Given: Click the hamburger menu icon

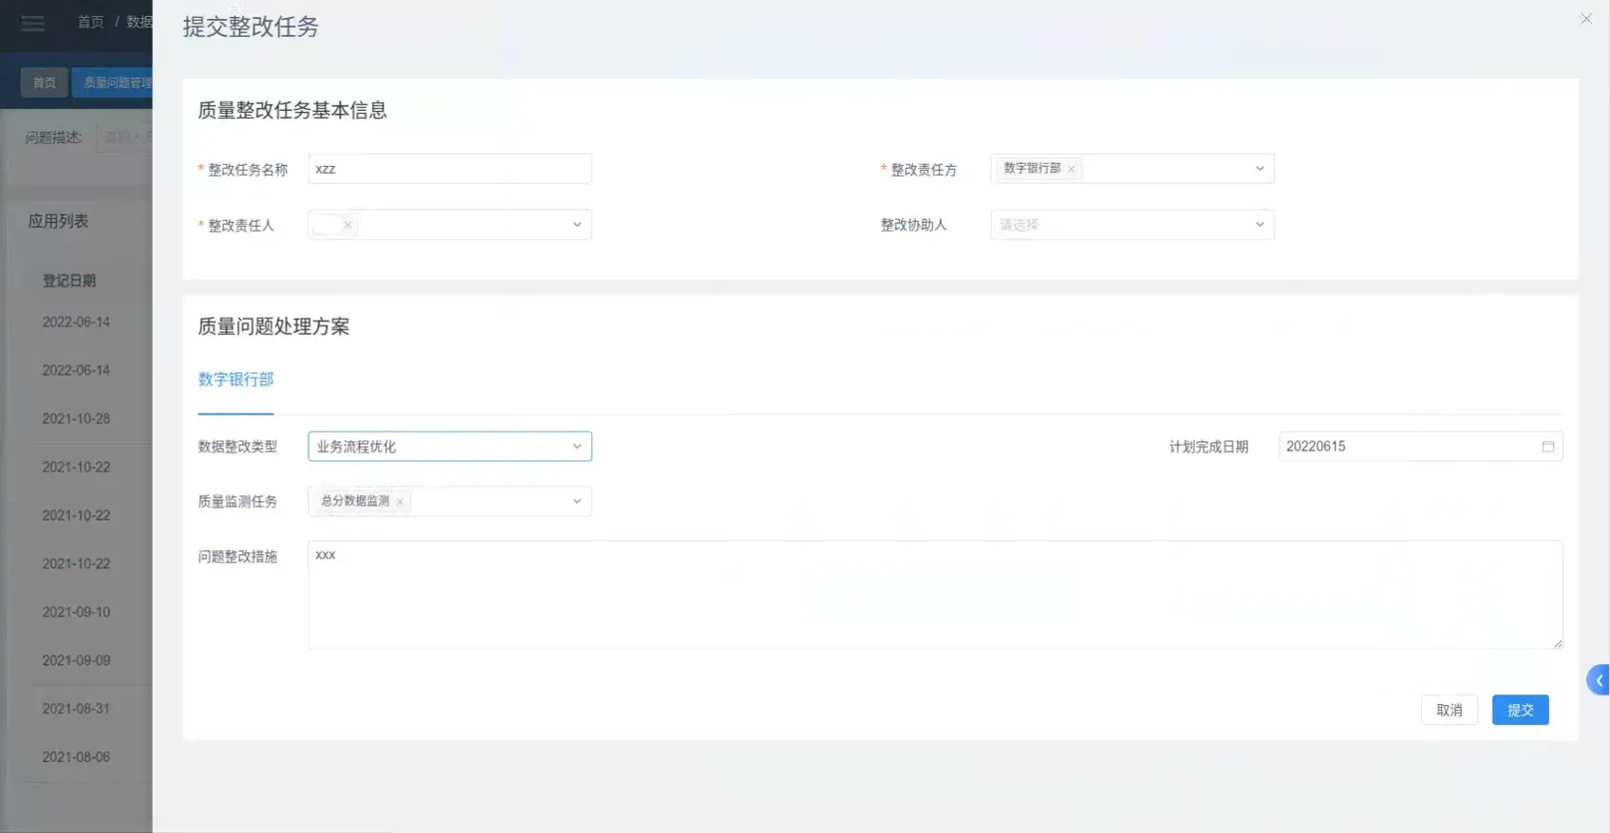Looking at the screenshot, I should (x=32, y=23).
